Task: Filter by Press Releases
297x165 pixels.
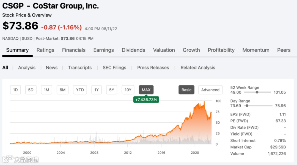Action: pyautogui.click(x=153, y=68)
